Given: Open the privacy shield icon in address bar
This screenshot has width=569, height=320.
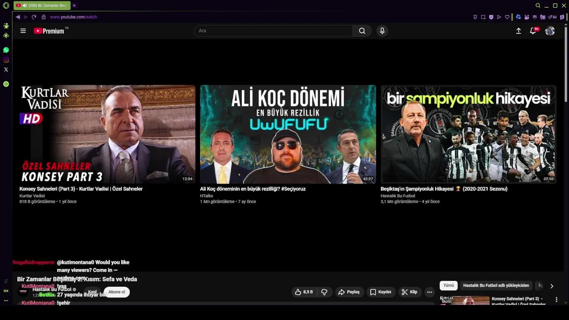Looking at the screenshot, I should (491, 17).
